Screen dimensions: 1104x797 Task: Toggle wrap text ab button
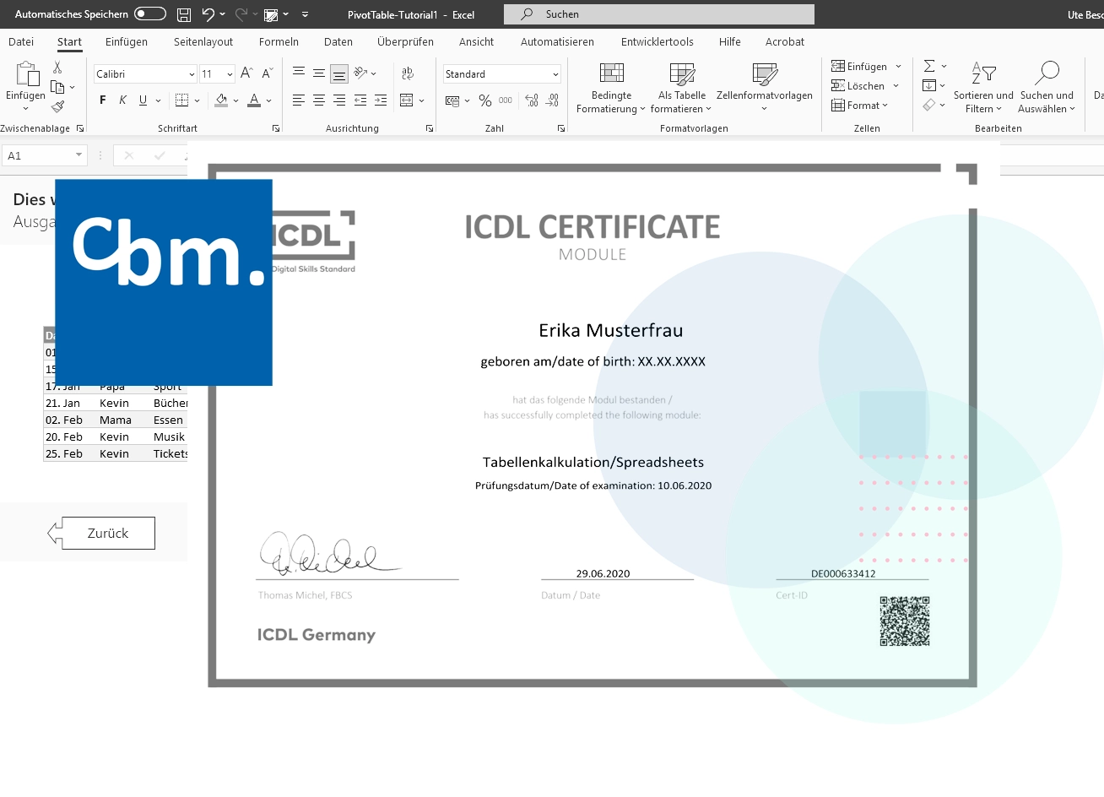coord(408,73)
